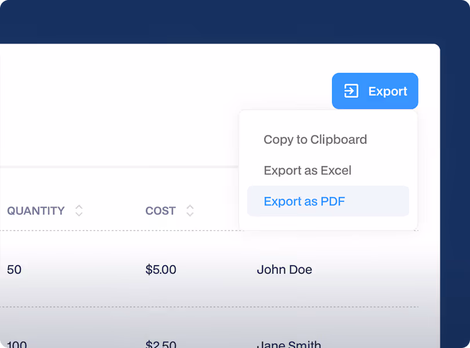Screen dimensions: 470x348
Task: Toggle ascending sort on the COST column
Action: [x=190, y=208]
